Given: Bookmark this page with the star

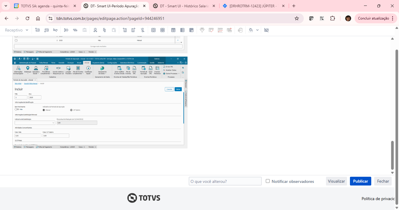Looking at the screenshot, I should click(x=297, y=18).
